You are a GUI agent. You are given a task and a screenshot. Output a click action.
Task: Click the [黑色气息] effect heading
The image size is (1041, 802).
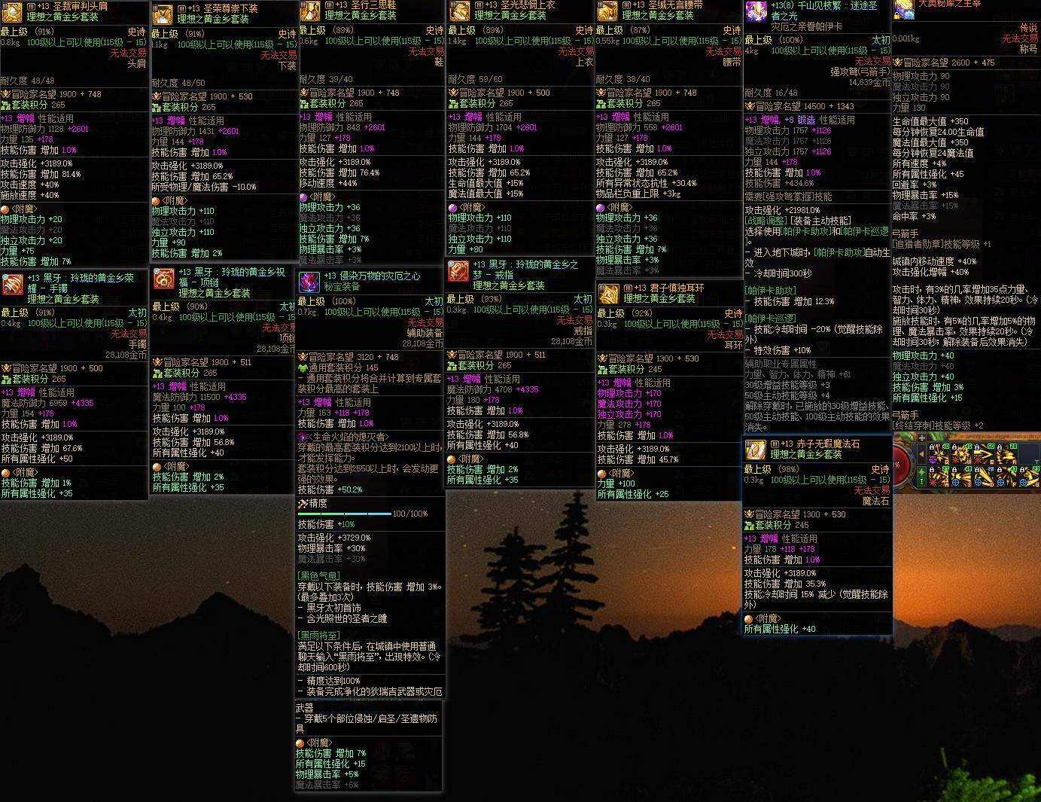pyautogui.click(x=319, y=575)
